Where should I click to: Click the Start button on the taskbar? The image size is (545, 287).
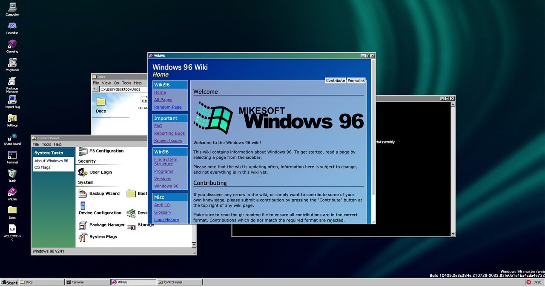(9, 282)
